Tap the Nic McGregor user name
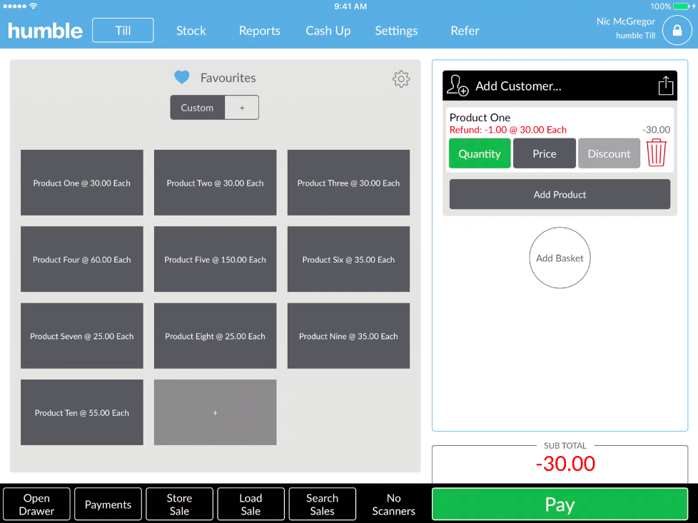Viewport: 698px width, 523px height. click(x=625, y=21)
